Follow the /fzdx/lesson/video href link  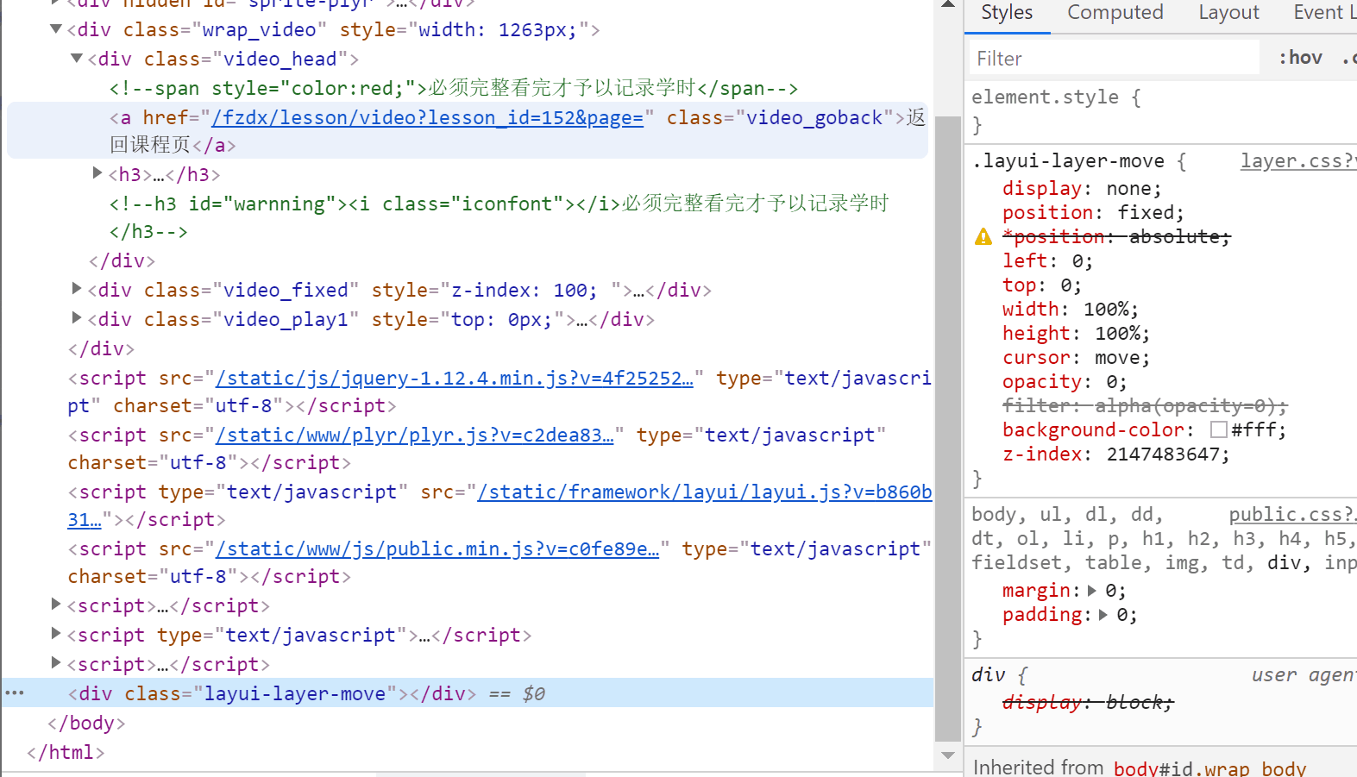tap(428, 117)
